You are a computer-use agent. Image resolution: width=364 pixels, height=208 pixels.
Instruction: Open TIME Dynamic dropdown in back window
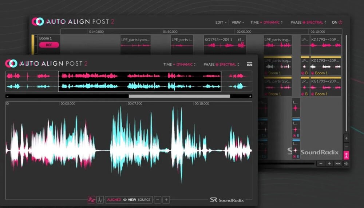tap(271, 23)
